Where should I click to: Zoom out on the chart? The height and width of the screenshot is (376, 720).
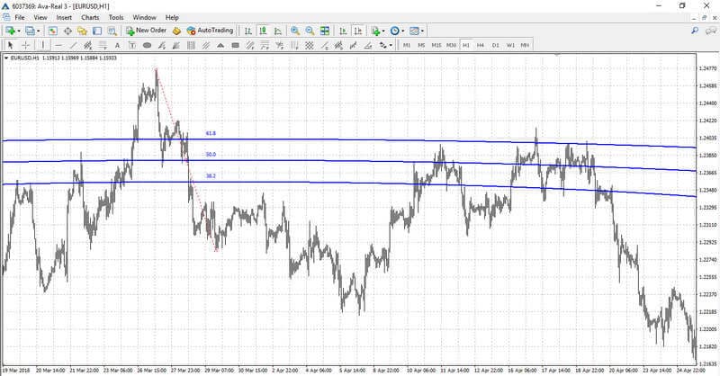pos(310,31)
